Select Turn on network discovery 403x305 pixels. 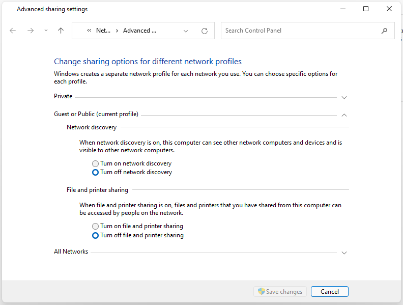point(95,163)
